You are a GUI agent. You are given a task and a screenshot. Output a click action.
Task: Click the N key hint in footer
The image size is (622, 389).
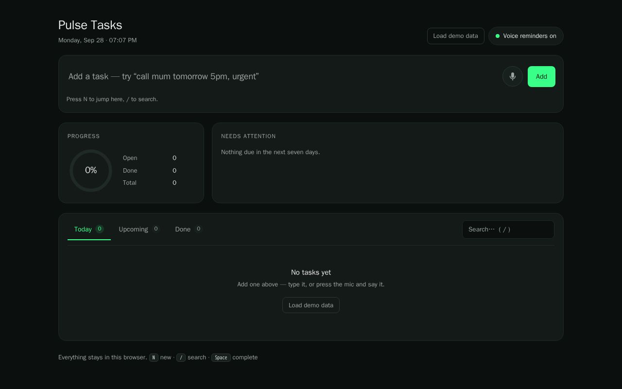click(154, 357)
